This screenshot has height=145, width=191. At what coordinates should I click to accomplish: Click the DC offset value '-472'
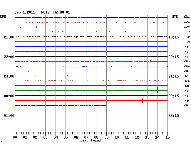click(x=187, y=37)
